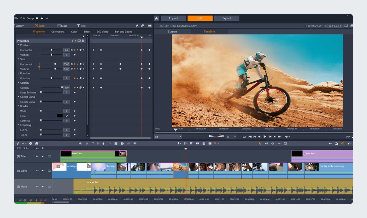Viewport: 367px width, 218px height.
Task: Click the fullscreen preview icon next to timecode
Action: (346, 26)
